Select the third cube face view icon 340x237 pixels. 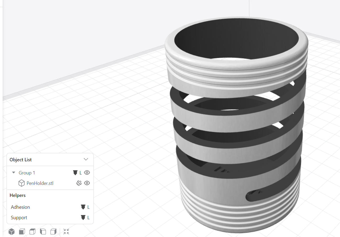(x=32, y=232)
